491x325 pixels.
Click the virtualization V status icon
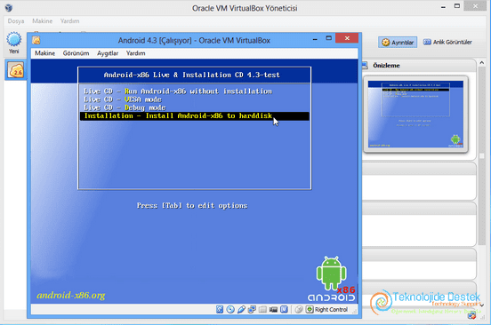pyautogui.click(x=284, y=309)
